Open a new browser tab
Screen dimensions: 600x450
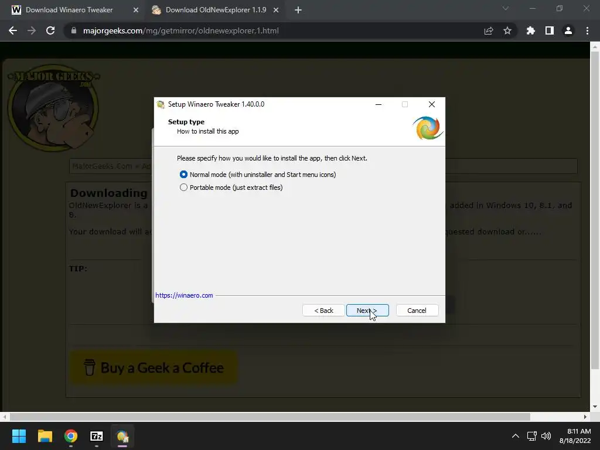298,11
